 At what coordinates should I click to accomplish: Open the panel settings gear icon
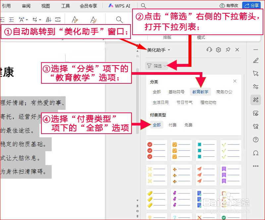[x=219, y=50]
